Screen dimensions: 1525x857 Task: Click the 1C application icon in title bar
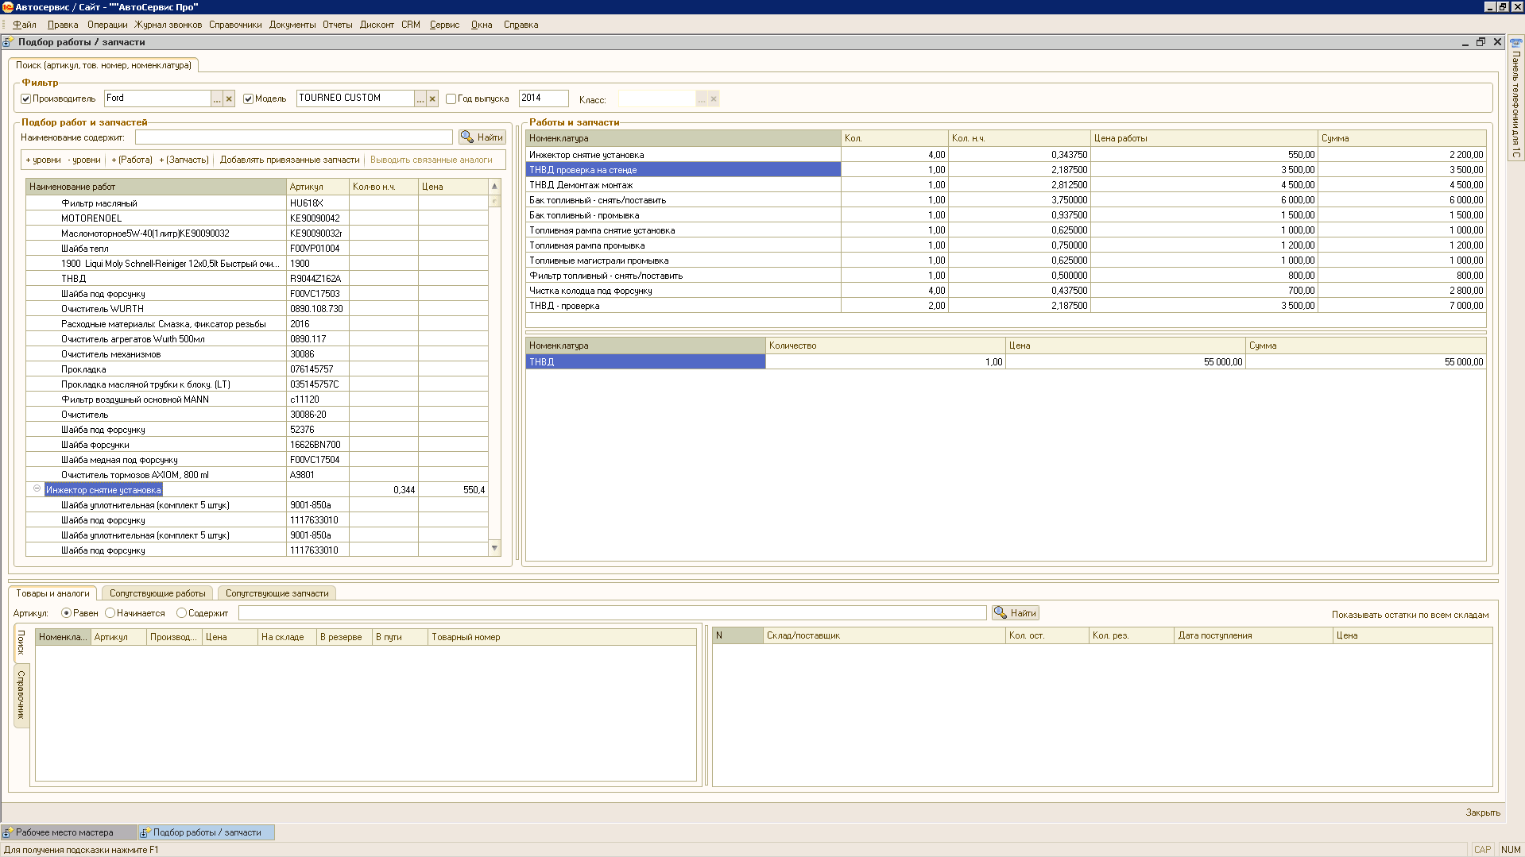point(7,7)
